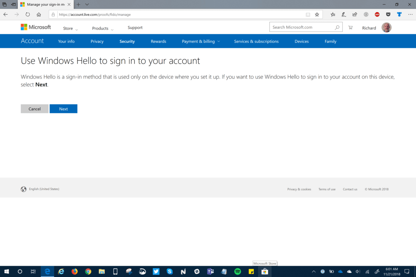Click the Search Microsoft.com field
The image size is (416, 277).
[300, 27]
